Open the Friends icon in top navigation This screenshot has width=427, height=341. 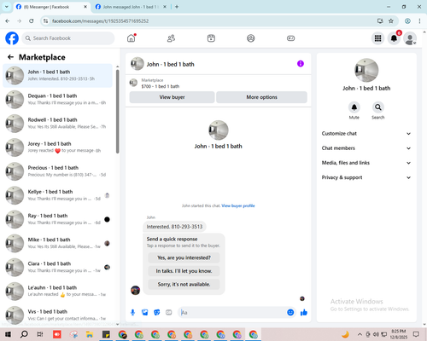coord(171,38)
